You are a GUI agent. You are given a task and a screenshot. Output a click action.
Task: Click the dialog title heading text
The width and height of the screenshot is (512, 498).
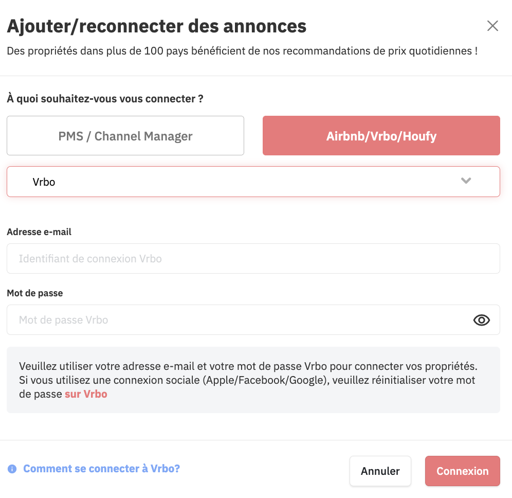(x=157, y=26)
